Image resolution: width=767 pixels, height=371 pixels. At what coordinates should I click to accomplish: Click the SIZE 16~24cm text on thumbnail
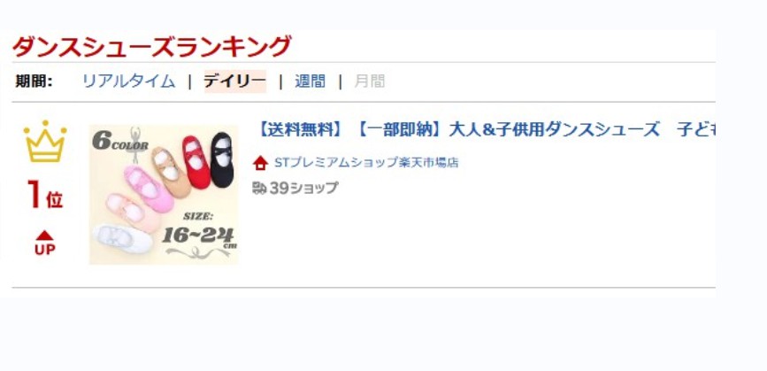click(x=198, y=230)
